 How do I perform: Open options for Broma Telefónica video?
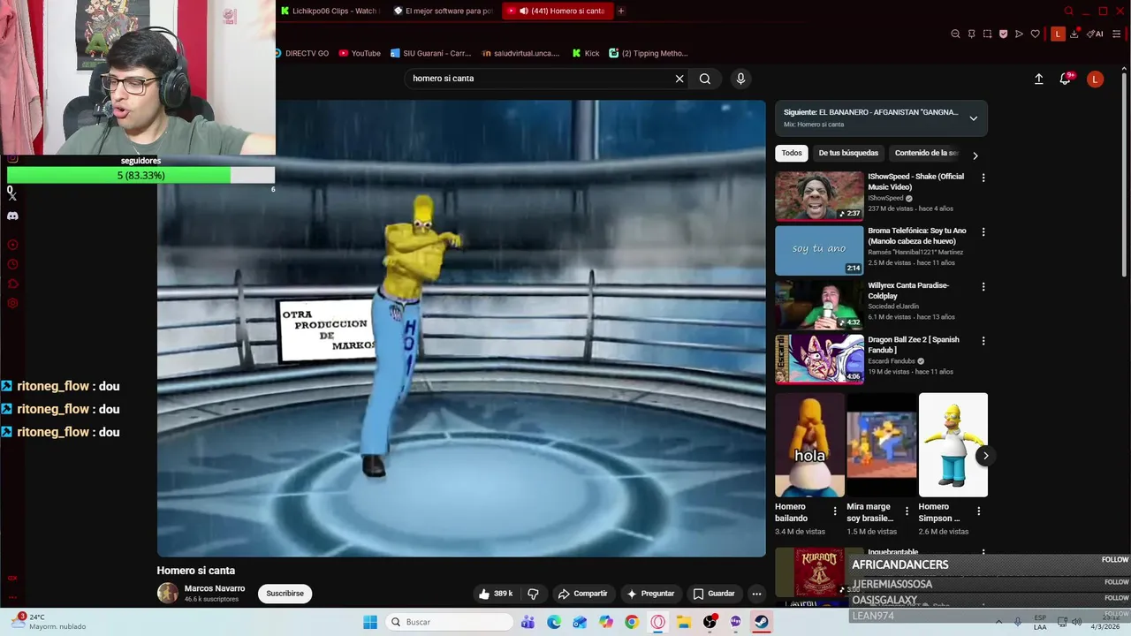983,232
